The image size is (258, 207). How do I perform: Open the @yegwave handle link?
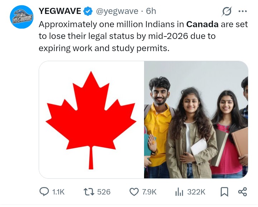pos(117,11)
